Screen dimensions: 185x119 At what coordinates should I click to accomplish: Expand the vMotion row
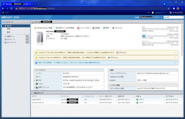[x=109, y=80]
